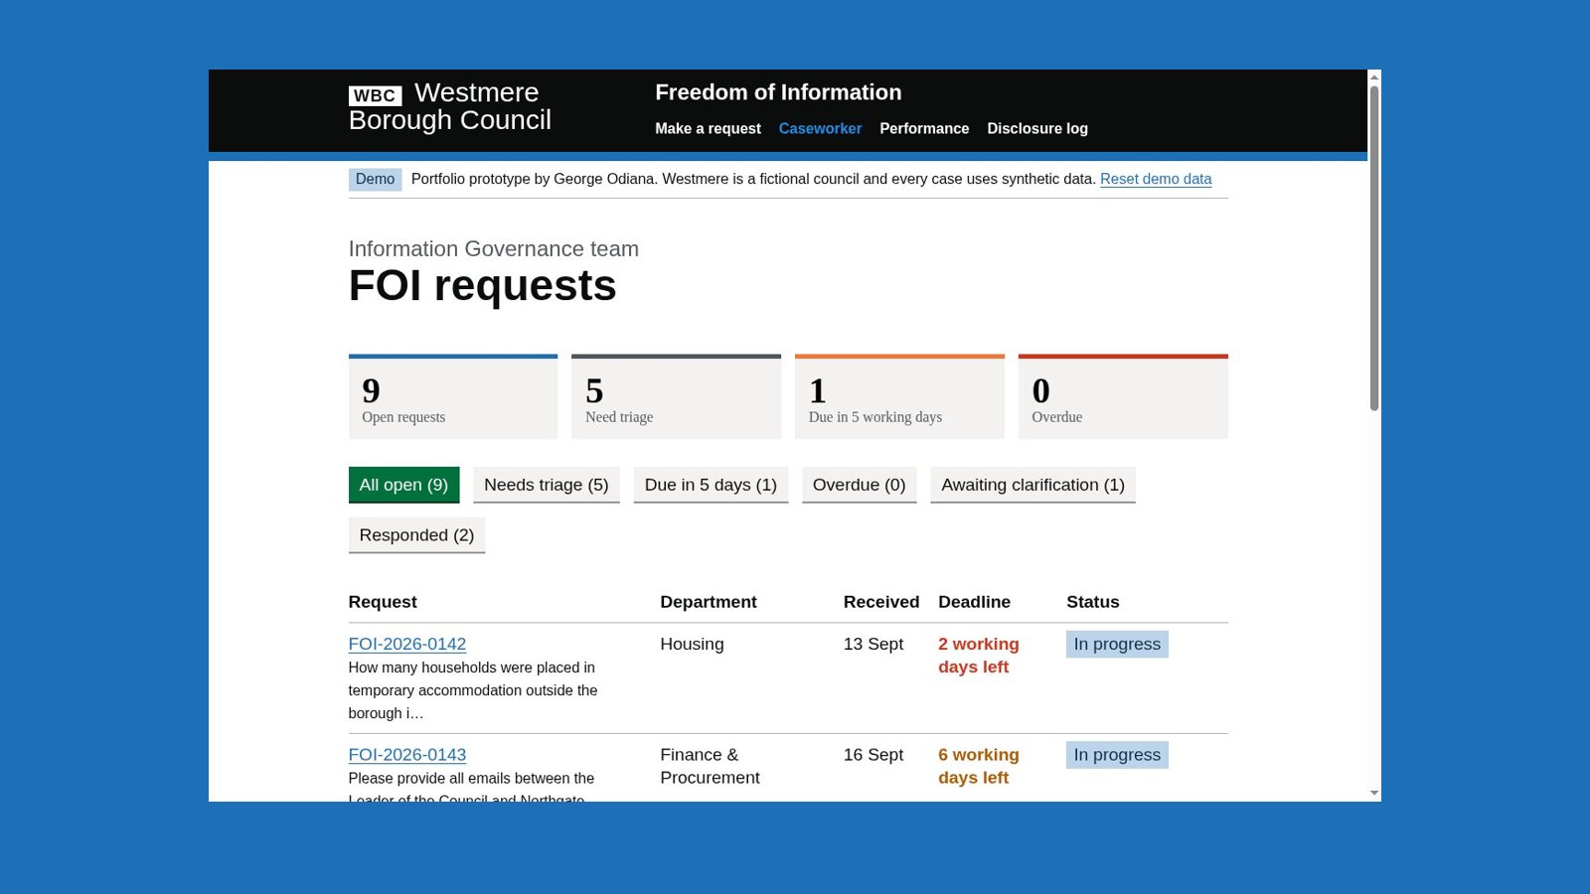Viewport: 1590px width, 894px height.
Task: Click the Demo tag badge
Action: click(375, 179)
